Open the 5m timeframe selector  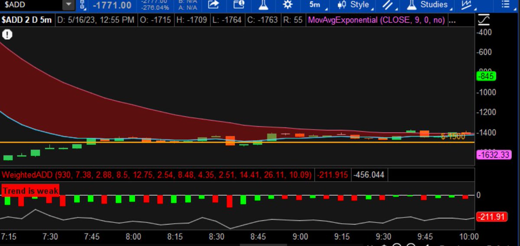[316, 5]
